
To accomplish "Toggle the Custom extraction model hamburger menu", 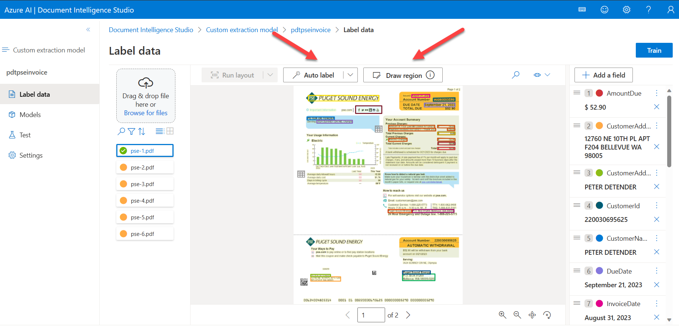I will 6,50.
